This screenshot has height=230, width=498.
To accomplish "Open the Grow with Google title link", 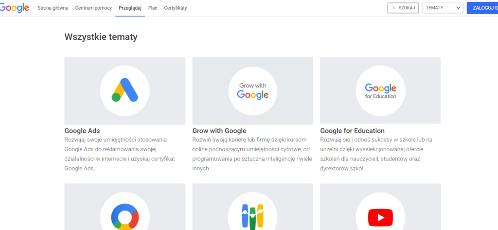I will (219, 131).
